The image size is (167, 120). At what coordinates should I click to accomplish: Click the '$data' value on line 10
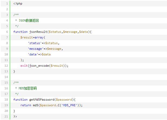point(46,54)
